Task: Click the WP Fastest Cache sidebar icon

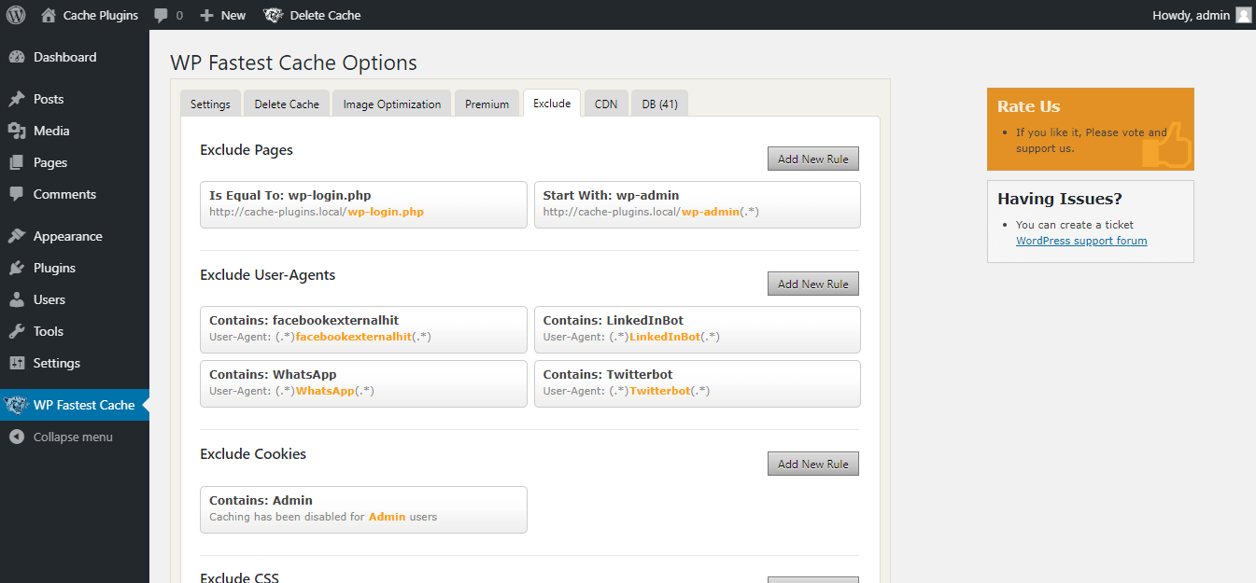Action: (x=17, y=405)
